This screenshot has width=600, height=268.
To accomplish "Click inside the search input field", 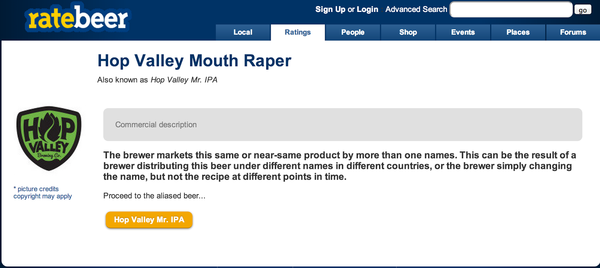I will pyautogui.click(x=511, y=9).
